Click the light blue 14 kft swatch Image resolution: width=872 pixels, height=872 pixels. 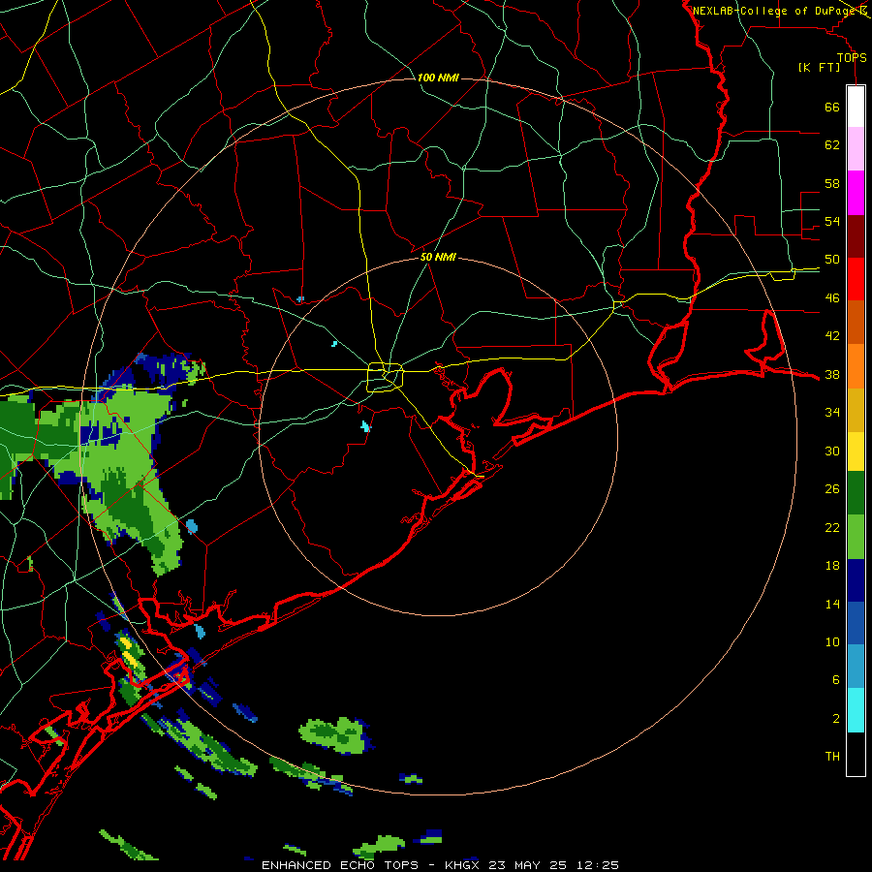pyautogui.click(x=856, y=667)
